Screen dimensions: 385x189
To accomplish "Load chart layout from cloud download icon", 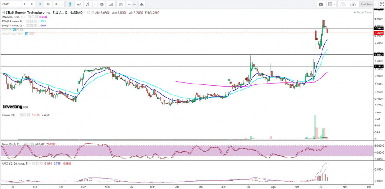I will (x=343, y=4).
